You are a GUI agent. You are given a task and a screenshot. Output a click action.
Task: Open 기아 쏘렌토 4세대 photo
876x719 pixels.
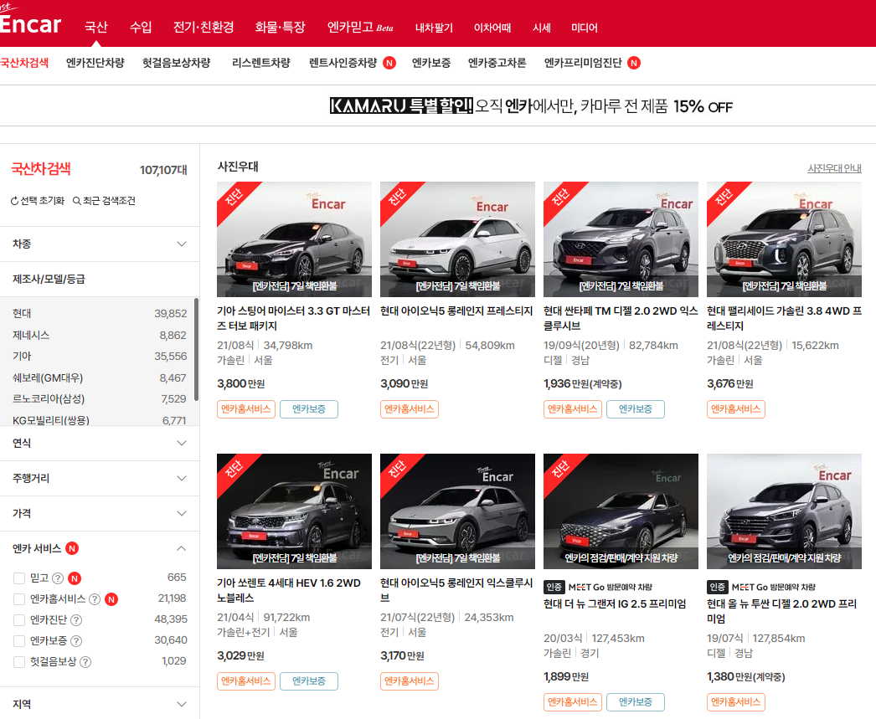295,511
